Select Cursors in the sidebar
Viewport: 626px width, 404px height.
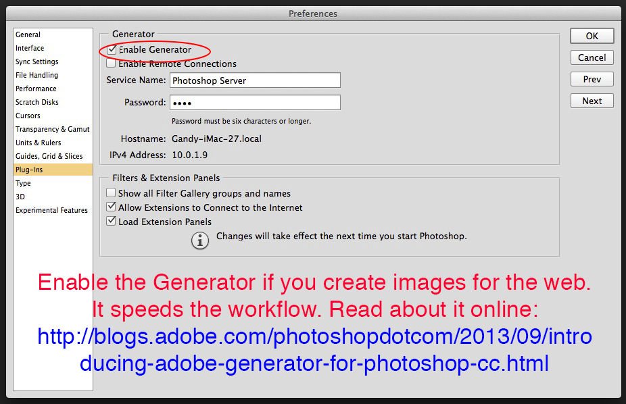point(53,116)
